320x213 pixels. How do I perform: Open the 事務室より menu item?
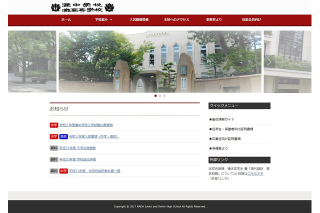tap(214, 19)
